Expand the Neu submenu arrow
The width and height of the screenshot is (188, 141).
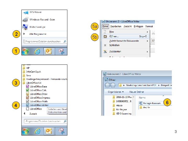pyautogui.click(x=147, y=32)
